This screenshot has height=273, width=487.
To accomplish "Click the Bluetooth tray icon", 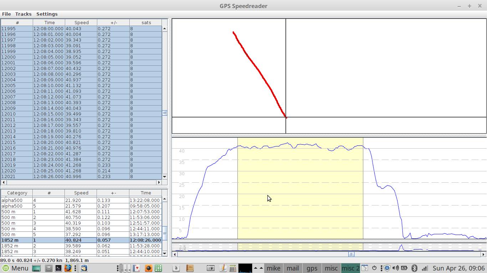I will (414, 268).
